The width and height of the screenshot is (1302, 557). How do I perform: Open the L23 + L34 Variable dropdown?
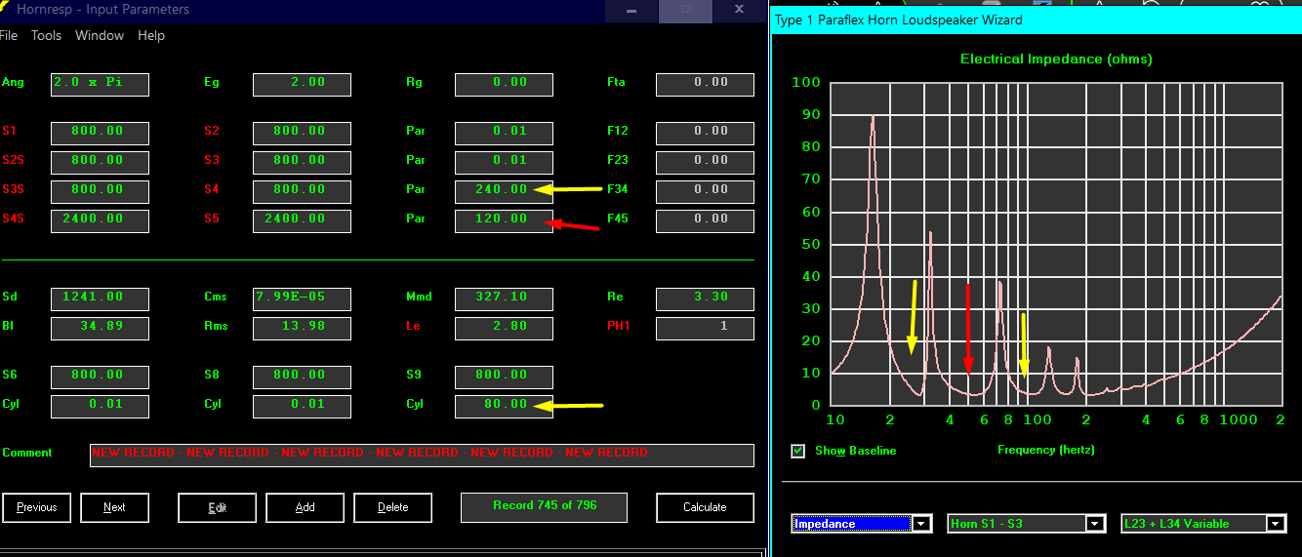[x=1276, y=524]
